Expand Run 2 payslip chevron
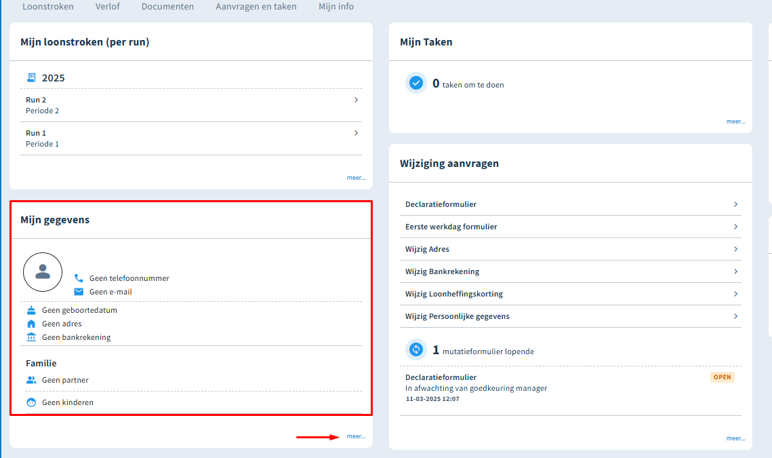This screenshot has height=458, width=772. point(356,100)
